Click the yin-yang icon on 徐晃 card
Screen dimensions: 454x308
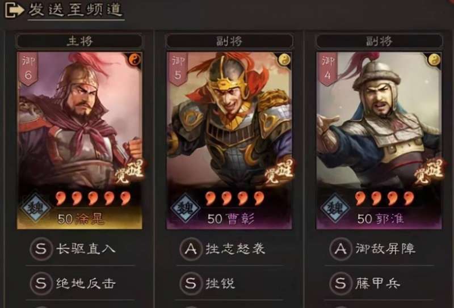134,60
